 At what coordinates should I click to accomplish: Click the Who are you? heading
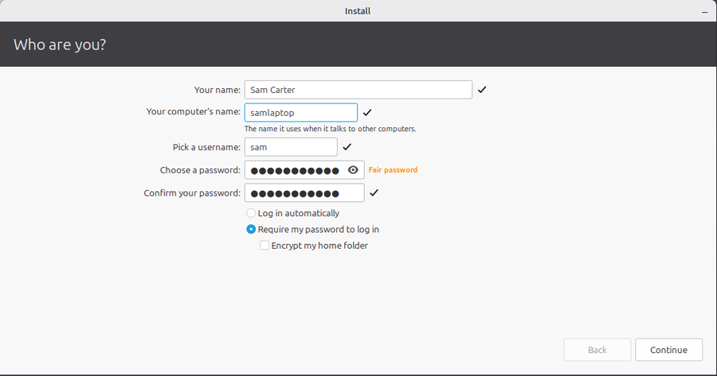(x=60, y=45)
